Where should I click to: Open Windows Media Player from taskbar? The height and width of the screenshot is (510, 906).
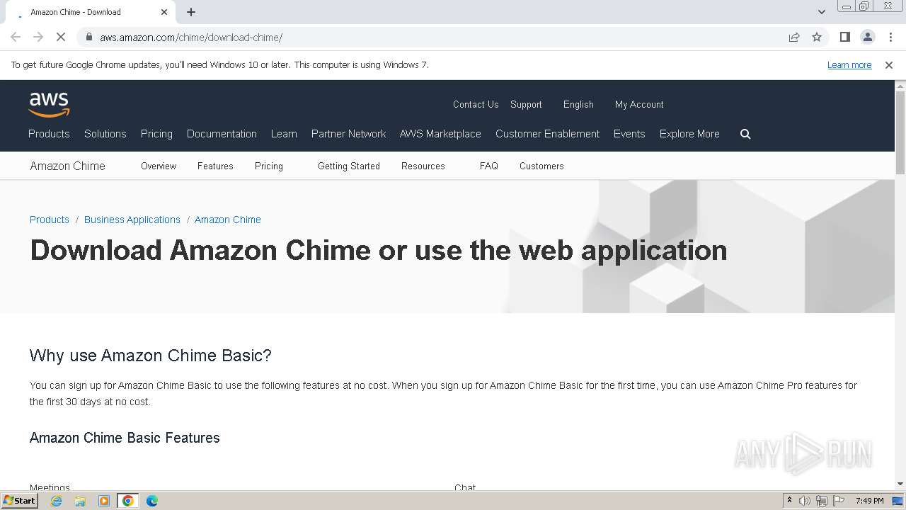coord(104,501)
